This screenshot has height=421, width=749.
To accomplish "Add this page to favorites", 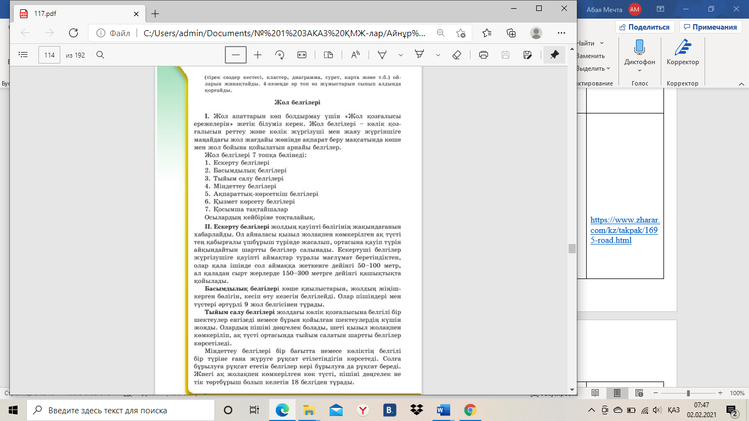I will [461, 33].
